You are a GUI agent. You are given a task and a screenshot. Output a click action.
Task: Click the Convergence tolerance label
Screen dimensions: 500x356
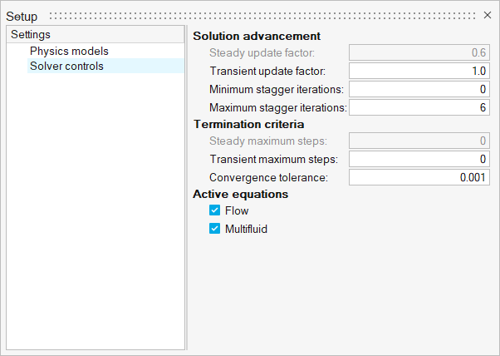269,177
